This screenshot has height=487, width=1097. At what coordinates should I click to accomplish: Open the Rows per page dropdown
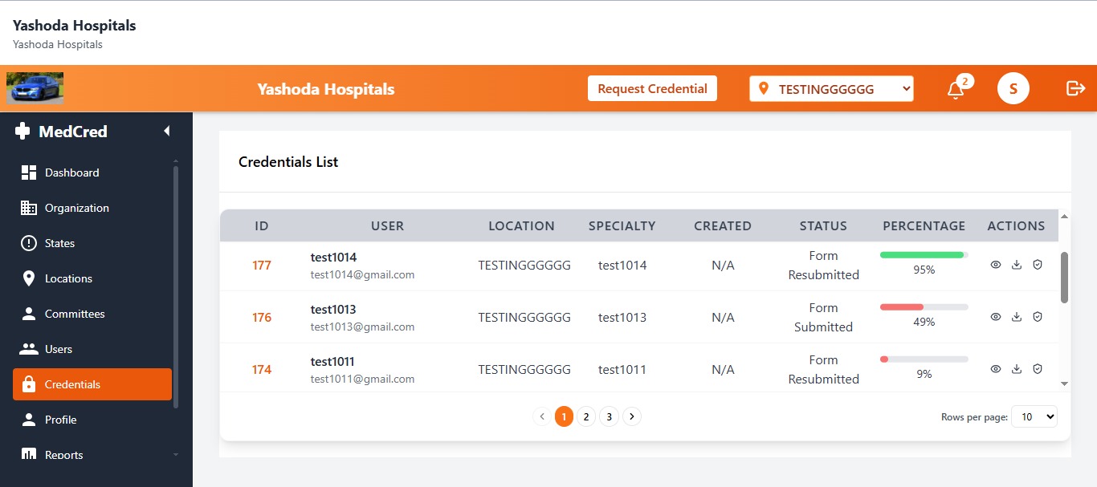[1034, 416]
